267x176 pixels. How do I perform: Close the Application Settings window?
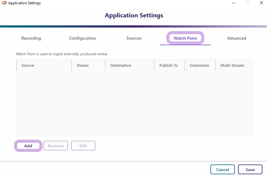(x=261, y=3)
